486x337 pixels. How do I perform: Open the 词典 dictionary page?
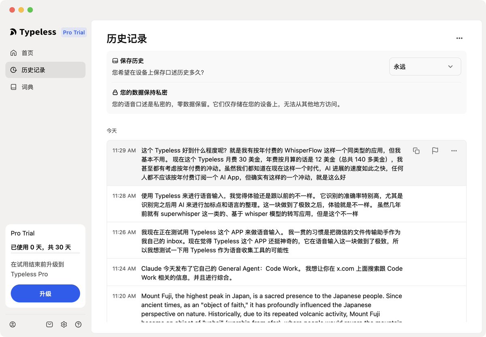[x=45, y=87]
